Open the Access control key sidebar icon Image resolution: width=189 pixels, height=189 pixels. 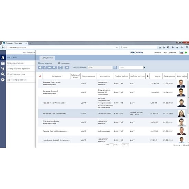pos(3,74)
